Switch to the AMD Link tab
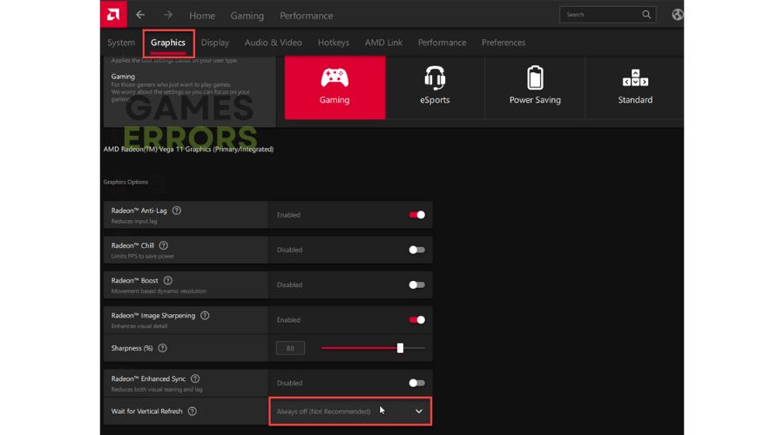This screenshot has height=435, width=784. pyautogui.click(x=383, y=43)
